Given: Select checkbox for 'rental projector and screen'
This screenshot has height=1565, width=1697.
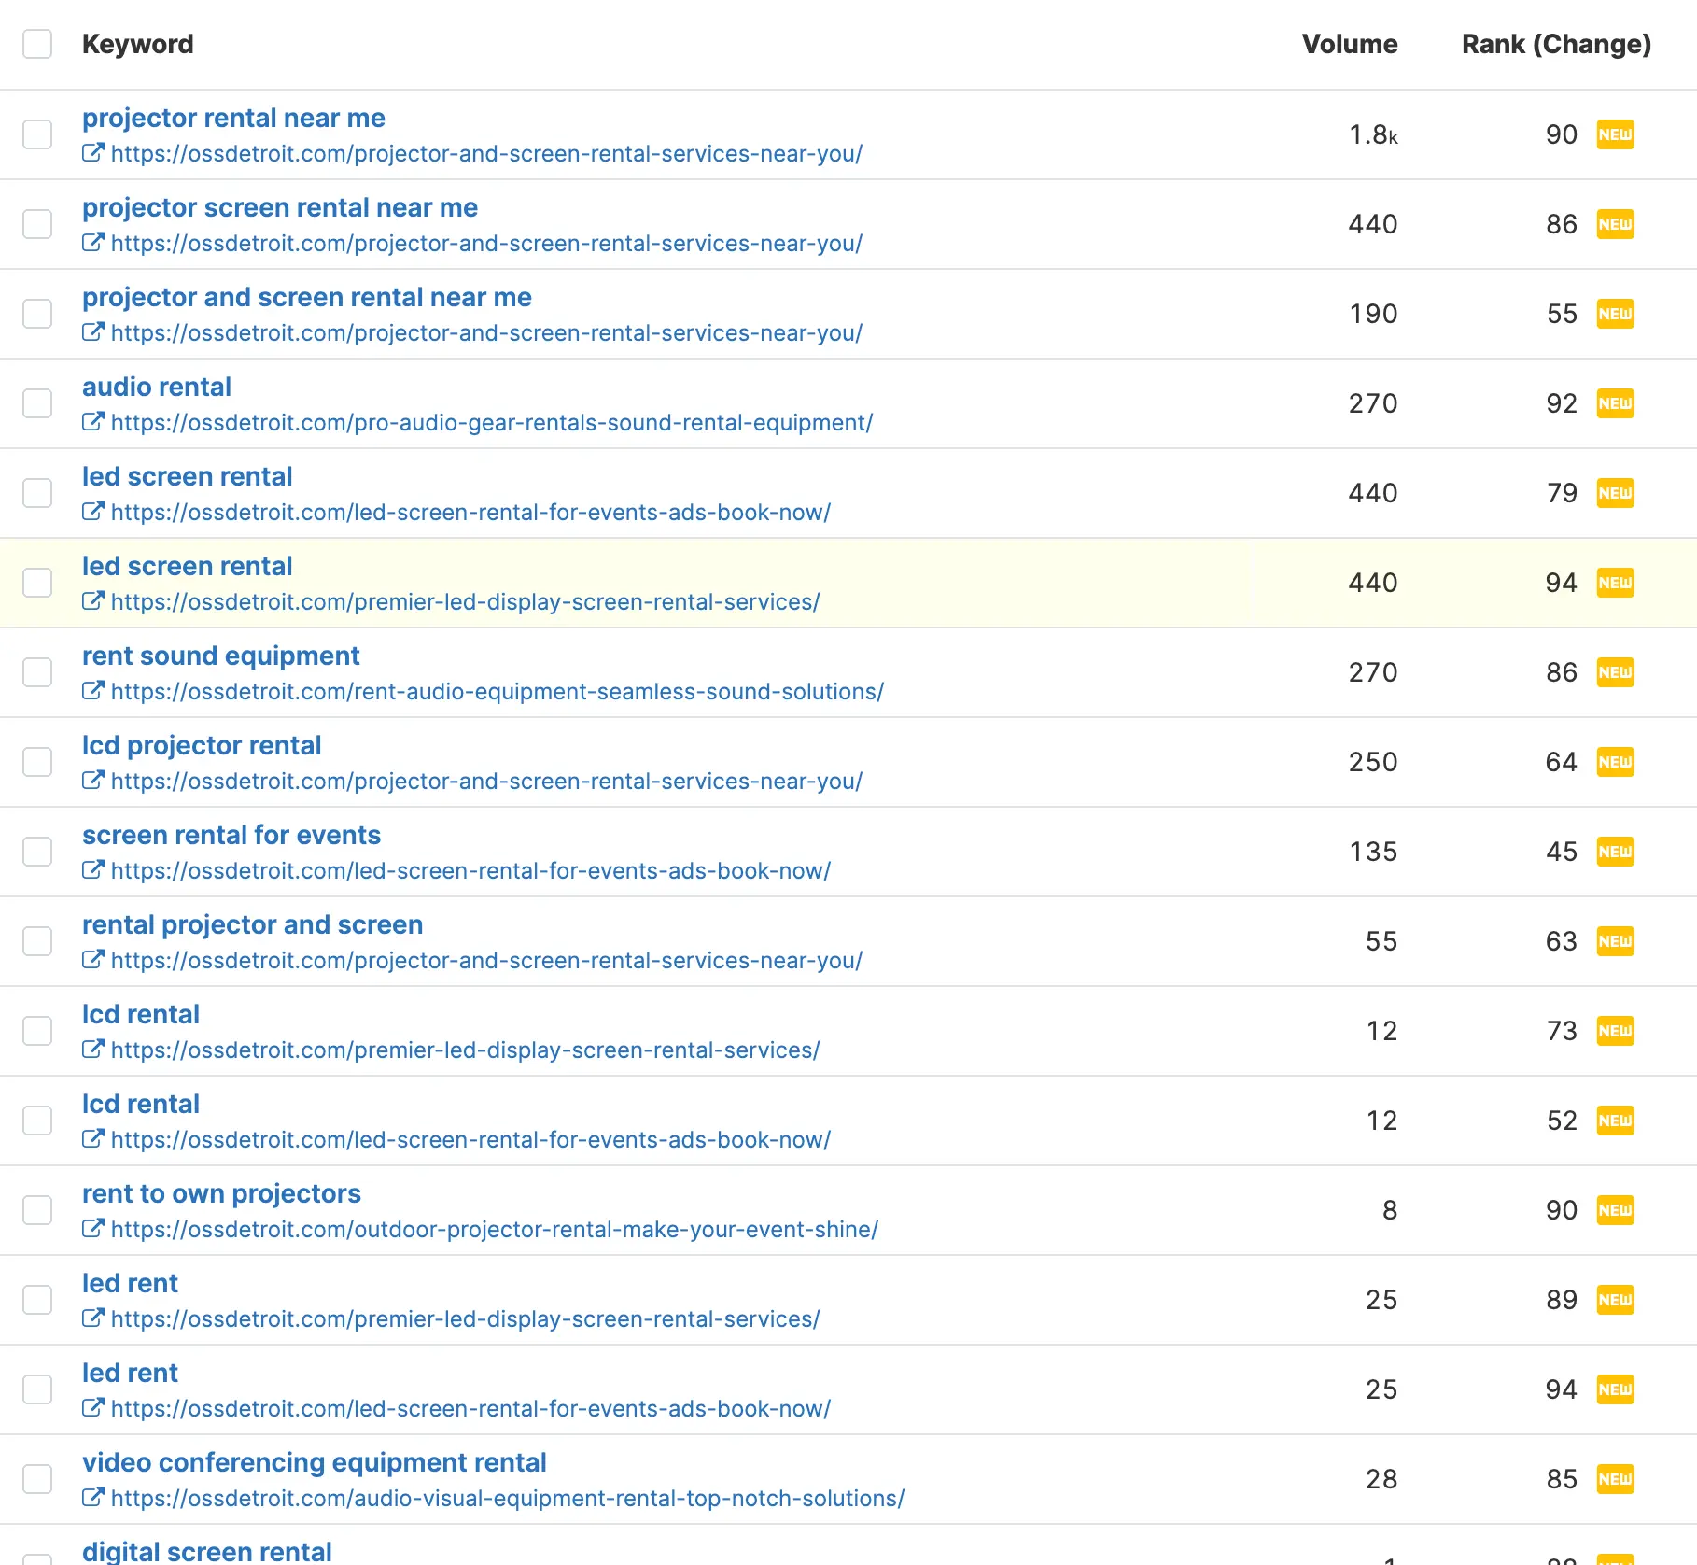Looking at the screenshot, I should [x=37, y=941].
